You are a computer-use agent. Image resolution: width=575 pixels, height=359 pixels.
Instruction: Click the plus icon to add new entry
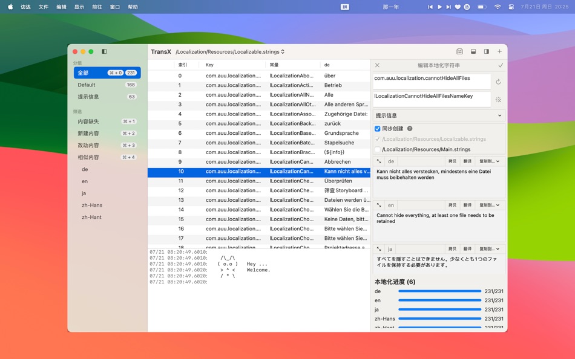[499, 53]
